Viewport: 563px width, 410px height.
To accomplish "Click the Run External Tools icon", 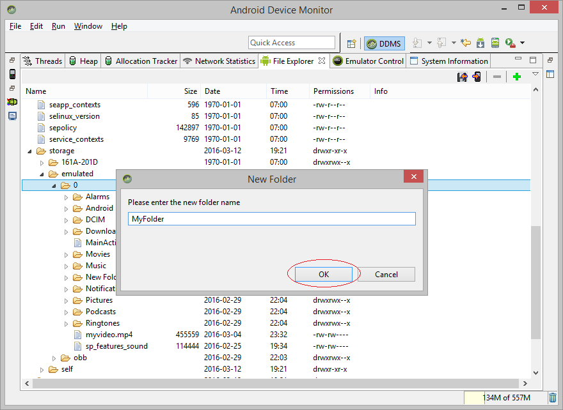I will point(511,43).
